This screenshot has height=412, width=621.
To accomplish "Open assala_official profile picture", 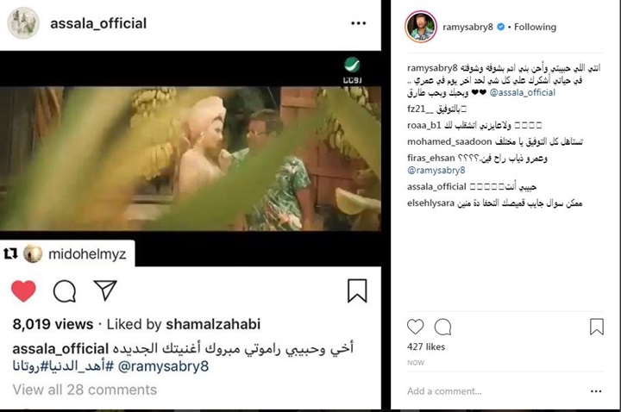I will 23,23.
